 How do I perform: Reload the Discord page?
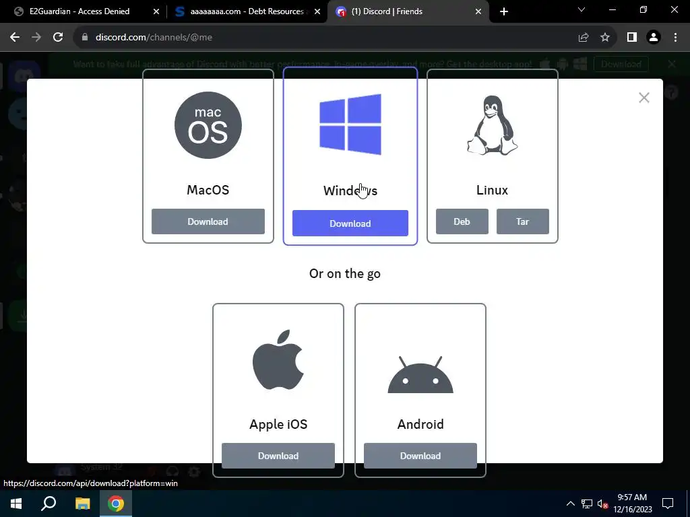point(58,38)
